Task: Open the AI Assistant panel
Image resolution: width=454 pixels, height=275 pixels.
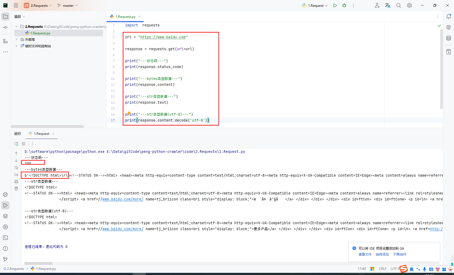Action: tap(449, 27)
